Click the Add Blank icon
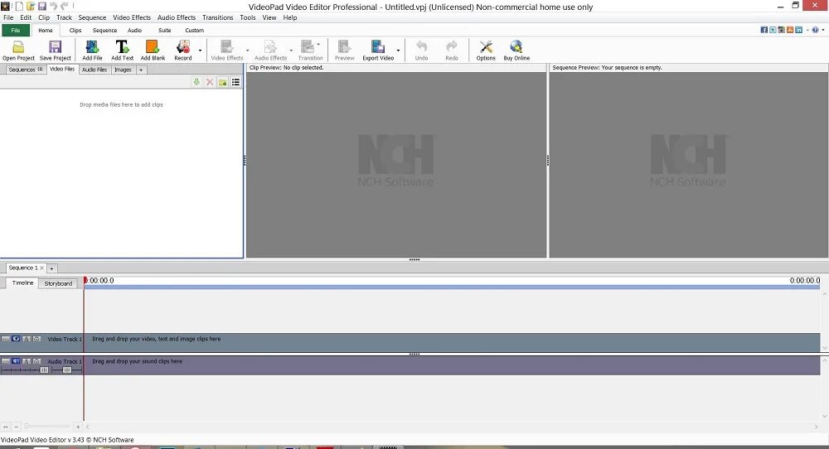 [x=153, y=46]
